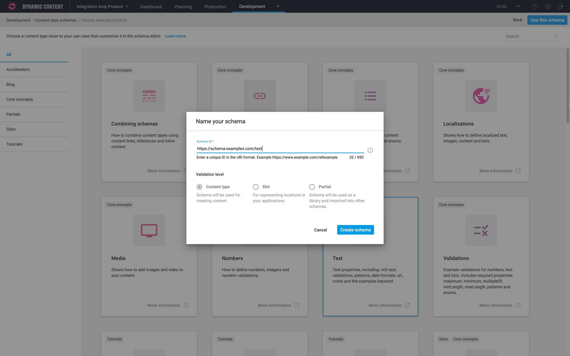Click the Localizations globe icon

coord(481,96)
